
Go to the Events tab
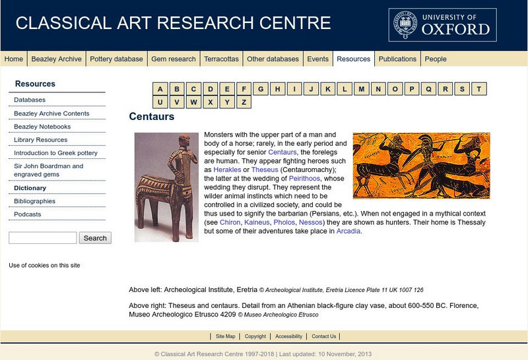[x=317, y=59]
